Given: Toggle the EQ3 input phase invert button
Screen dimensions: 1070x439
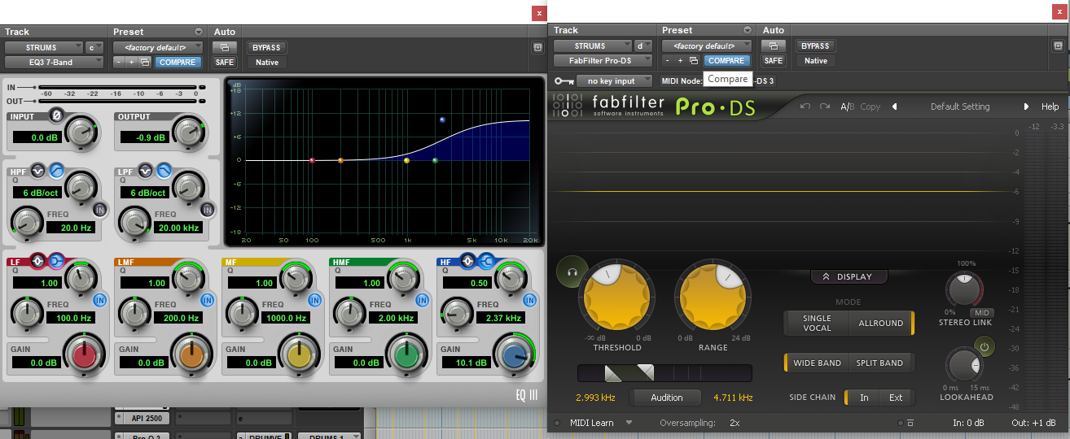Looking at the screenshot, I should 56,115.
